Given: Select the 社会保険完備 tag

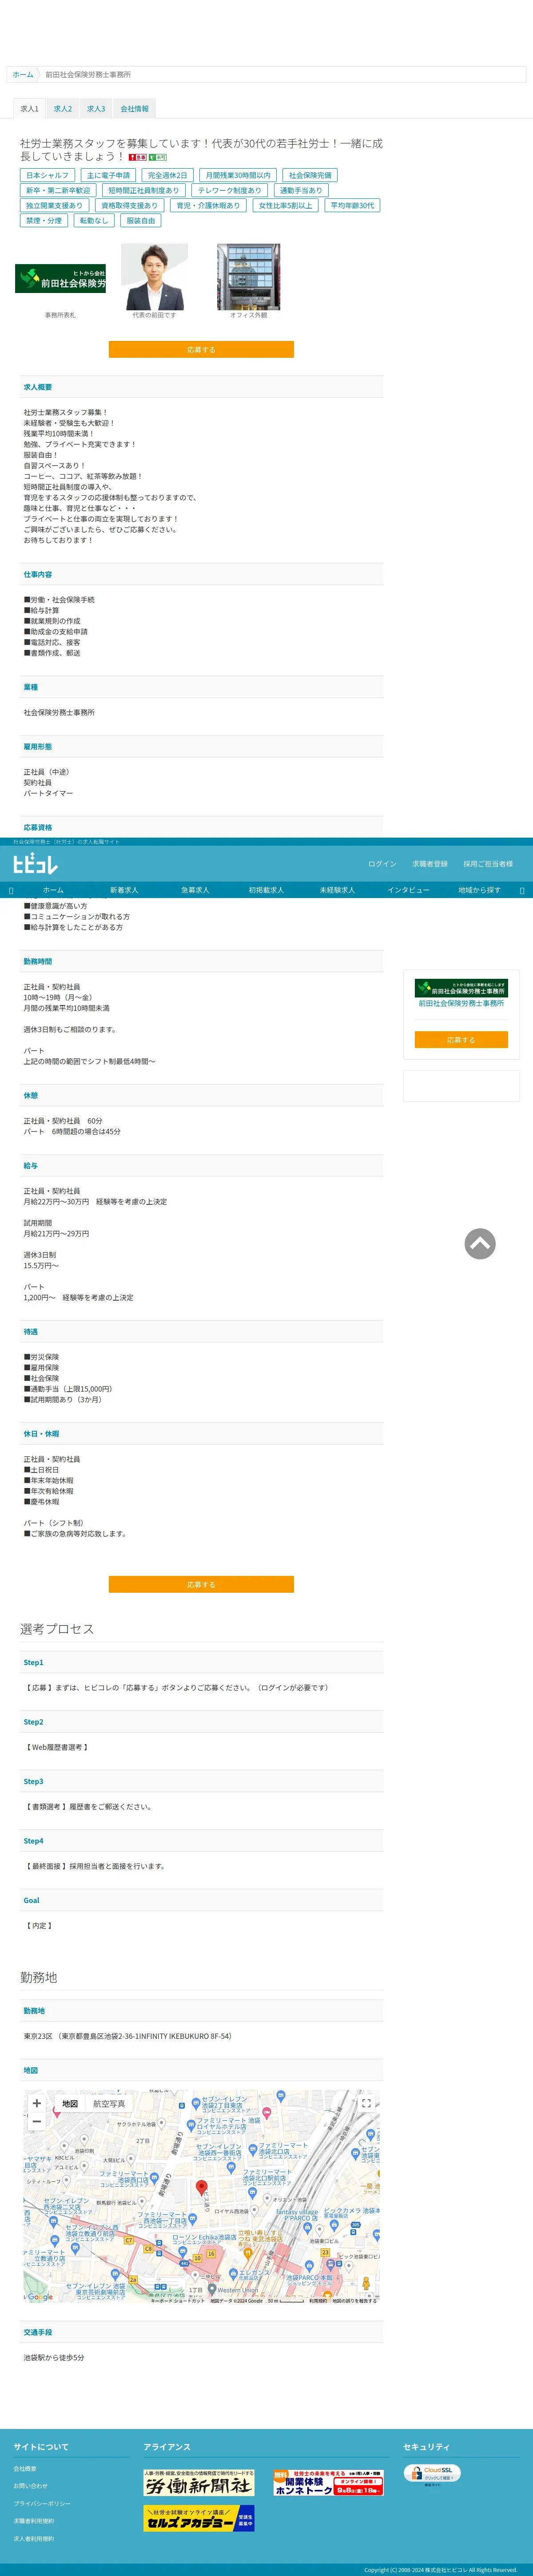Looking at the screenshot, I should coord(310,175).
